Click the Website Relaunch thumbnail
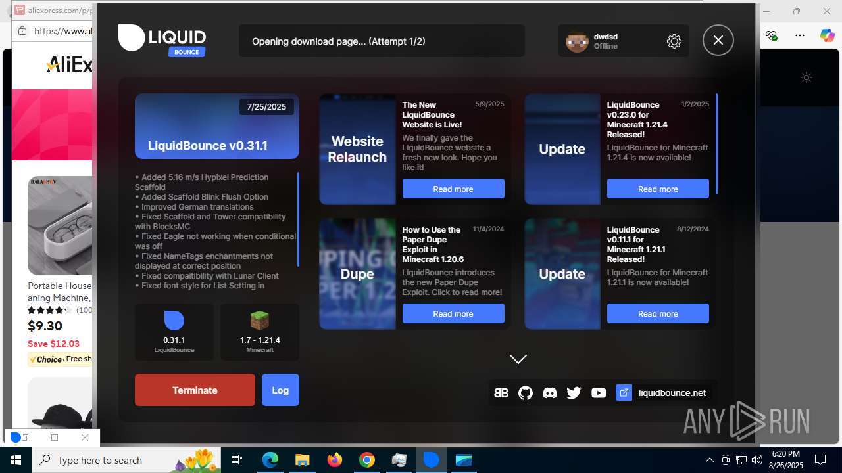This screenshot has height=473, width=842. [x=357, y=149]
